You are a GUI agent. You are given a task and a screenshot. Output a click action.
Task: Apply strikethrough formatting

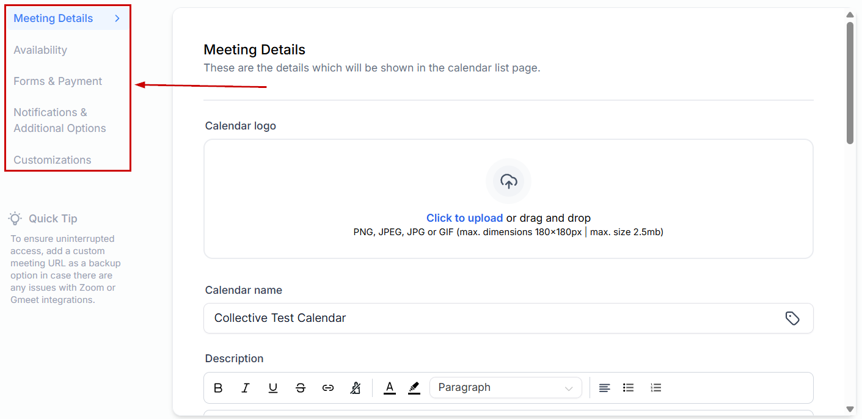coord(301,388)
